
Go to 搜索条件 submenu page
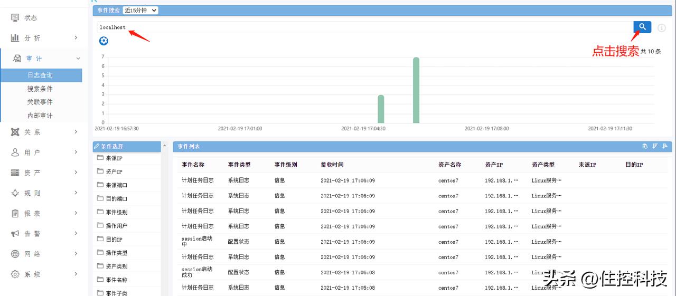[40, 89]
